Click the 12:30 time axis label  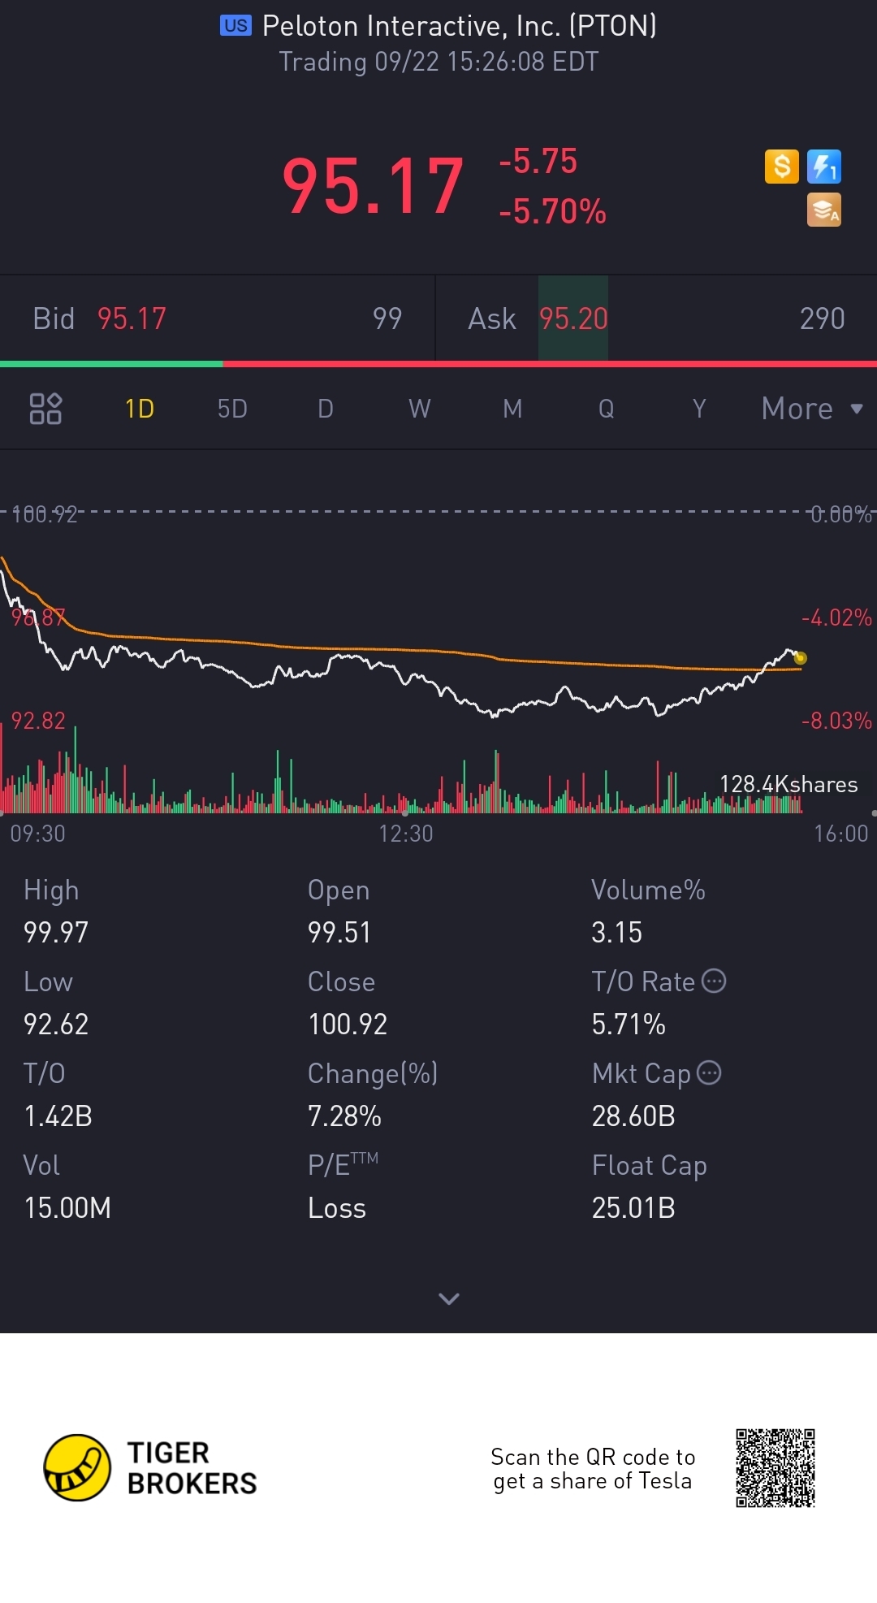click(406, 834)
